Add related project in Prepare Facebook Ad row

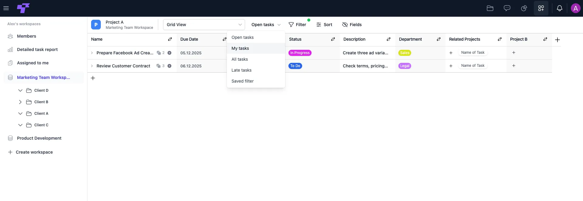click(x=451, y=53)
